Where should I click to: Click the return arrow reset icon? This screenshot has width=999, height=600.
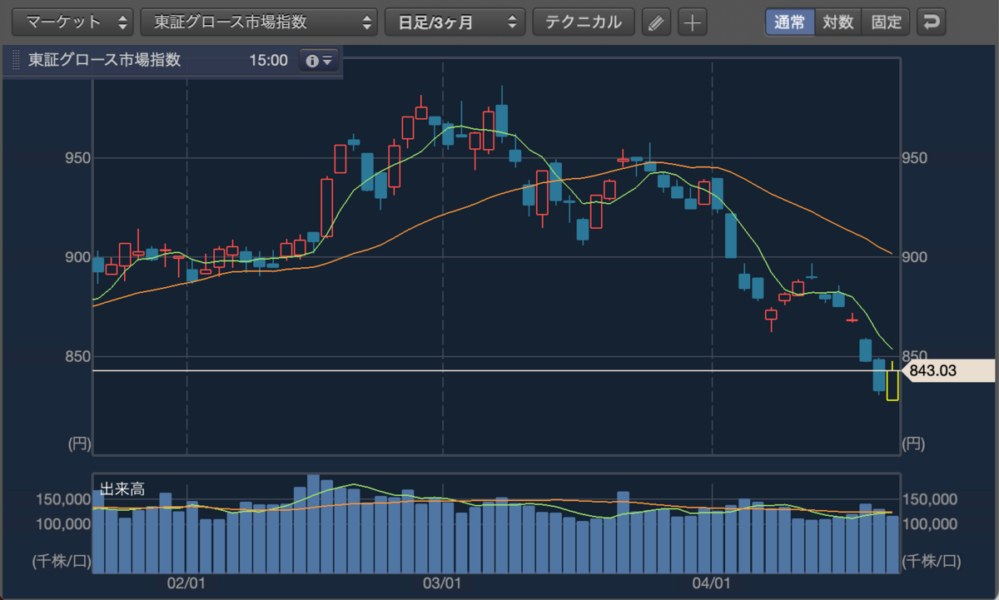tap(931, 22)
